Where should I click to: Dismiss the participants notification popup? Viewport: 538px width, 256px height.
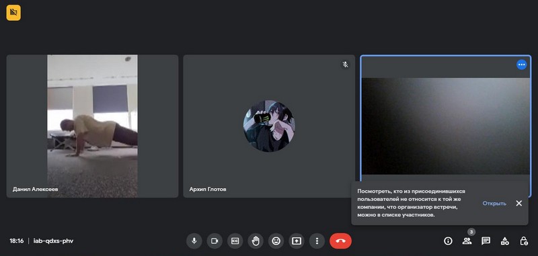point(518,203)
